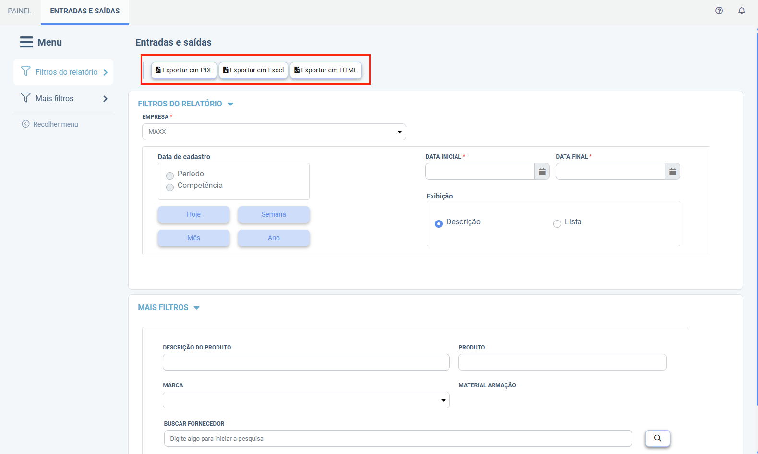
Task: Click the Buscar Fornecedor search field
Action: coord(398,438)
